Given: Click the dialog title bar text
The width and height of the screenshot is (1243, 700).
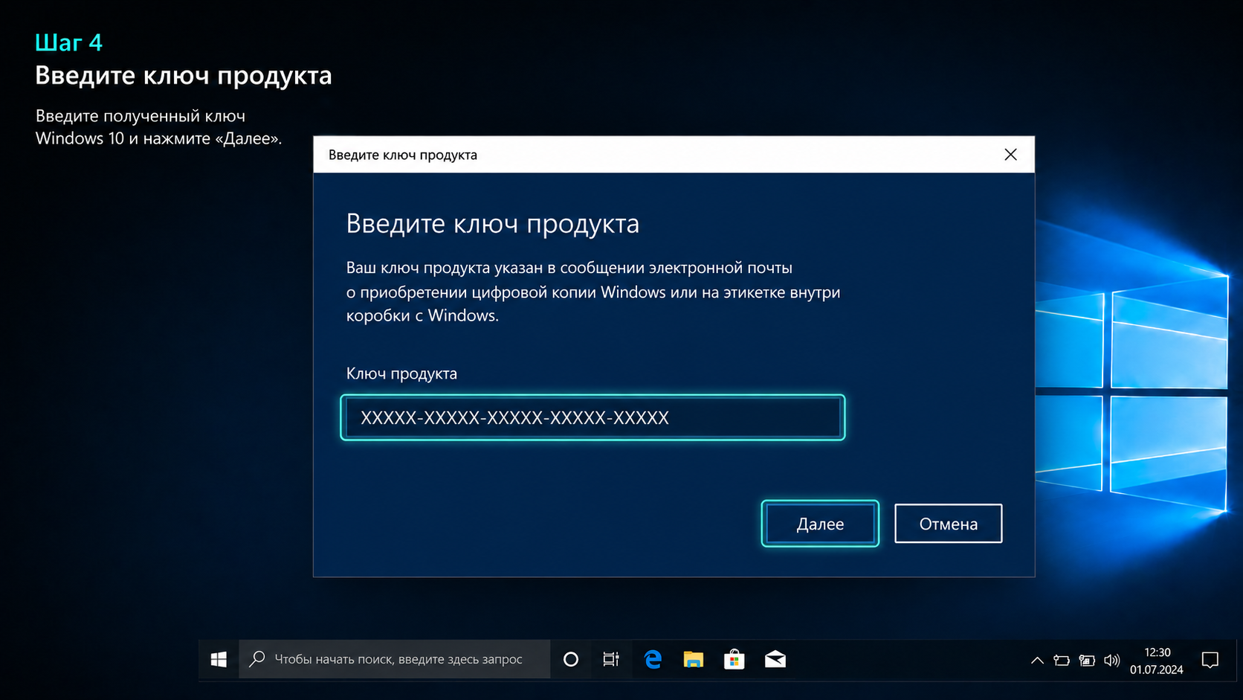Looking at the screenshot, I should tap(403, 155).
